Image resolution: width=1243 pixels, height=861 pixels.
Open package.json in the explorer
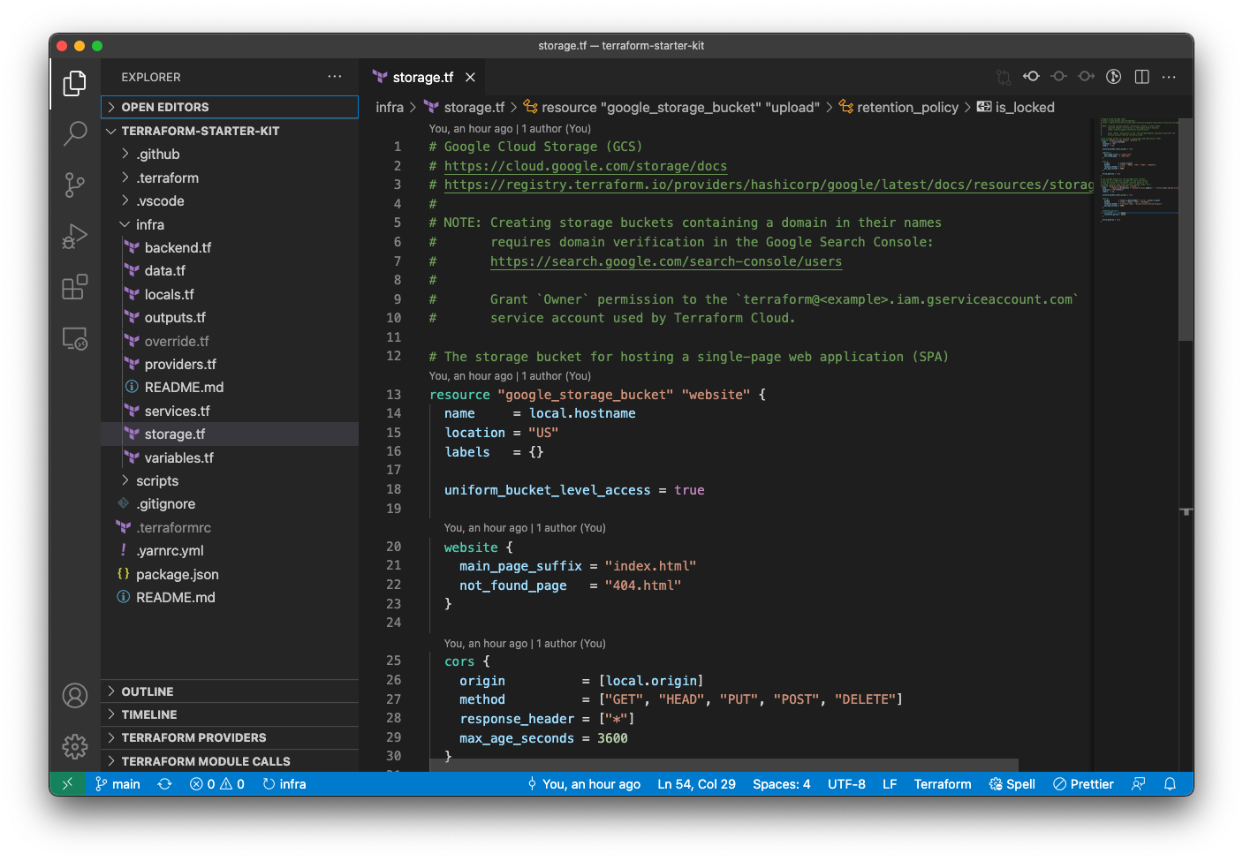click(230, 574)
